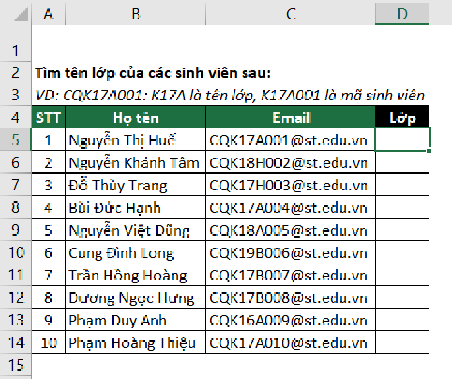Select row 3 header
This screenshot has width=452, height=379.
point(15,95)
